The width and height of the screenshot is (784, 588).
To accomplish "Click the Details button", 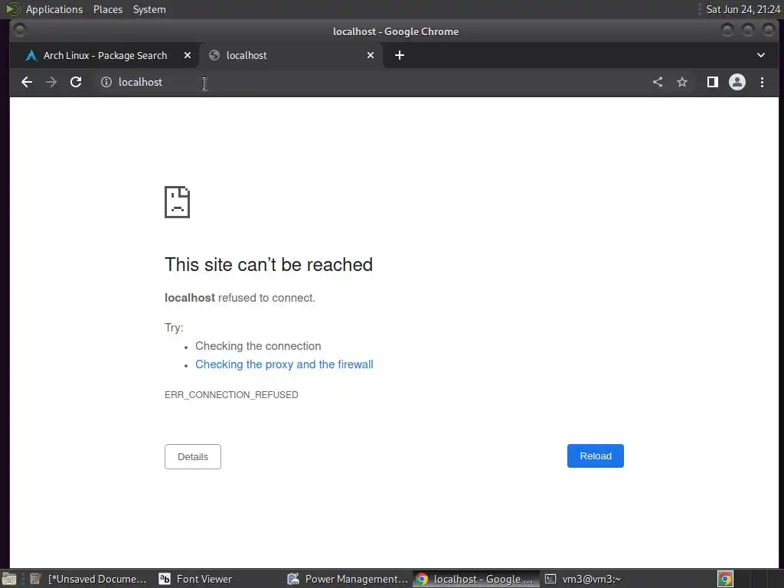I will coord(192,456).
